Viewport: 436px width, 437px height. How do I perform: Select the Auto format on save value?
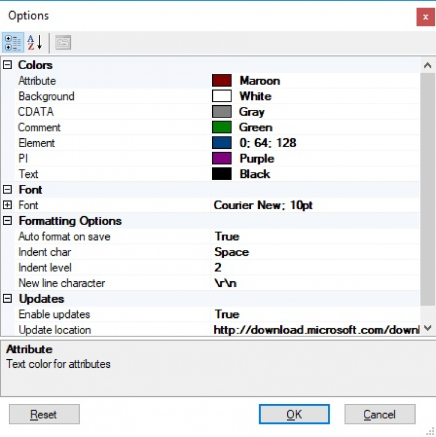coord(314,237)
